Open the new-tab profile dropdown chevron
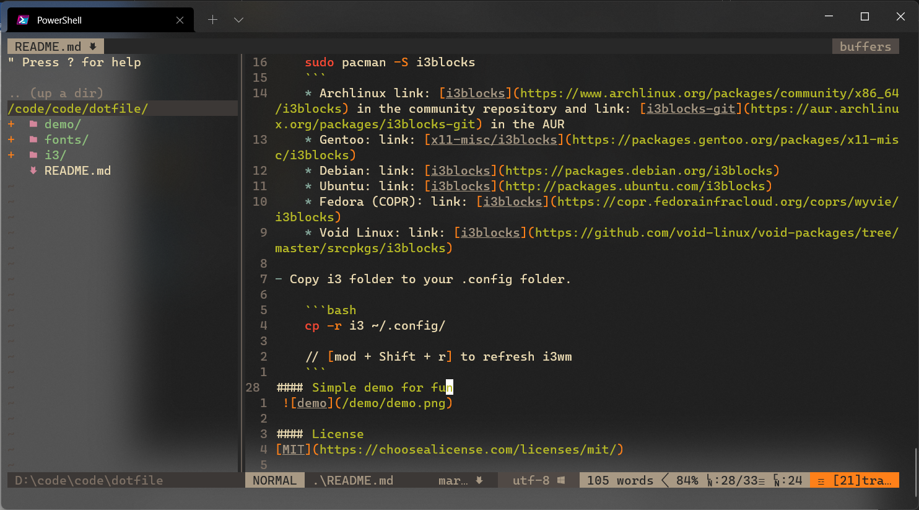This screenshot has height=510, width=919. point(238,20)
